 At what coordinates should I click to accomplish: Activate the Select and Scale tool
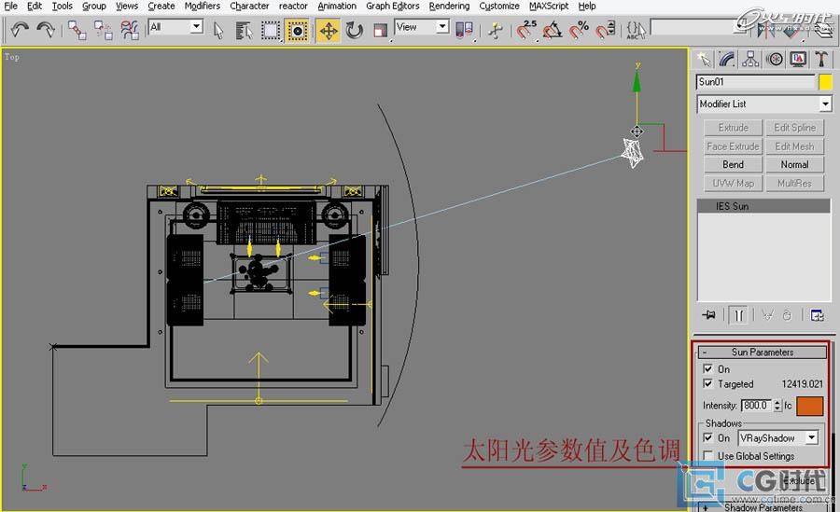[381, 31]
